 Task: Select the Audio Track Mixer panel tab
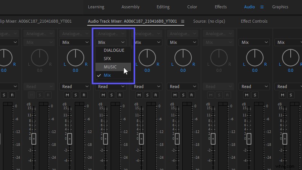133,21
